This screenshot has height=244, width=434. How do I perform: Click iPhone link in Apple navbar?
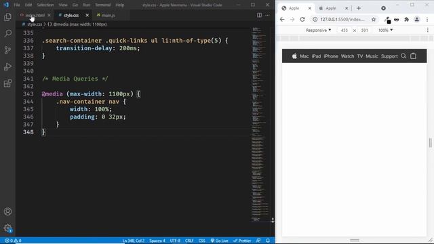tap(331, 56)
